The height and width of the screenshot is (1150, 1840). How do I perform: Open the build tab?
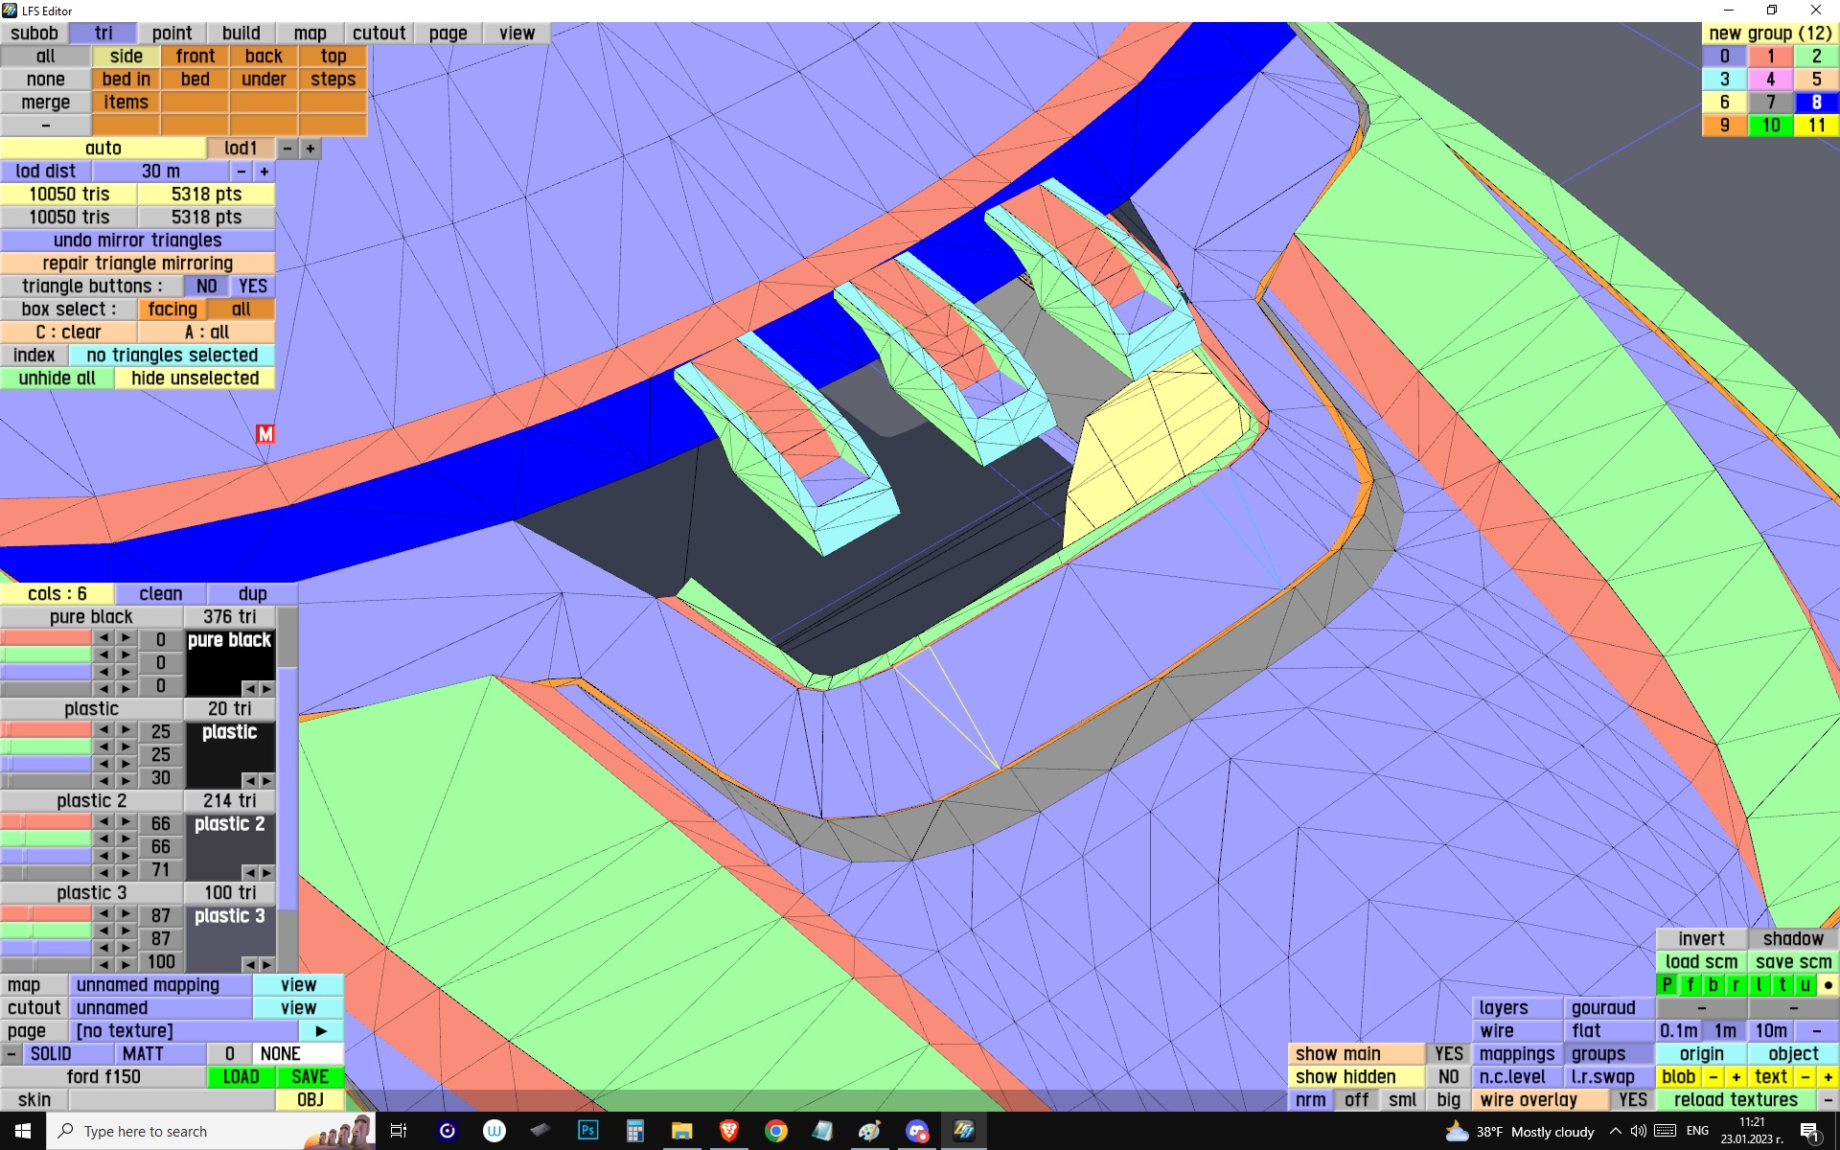click(241, 34)
